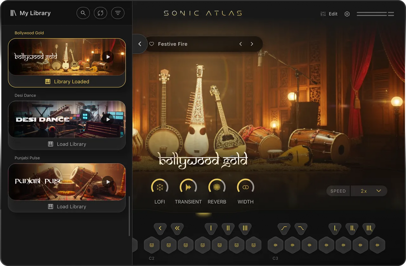The width and height of the screenshot is (406, 266).
Task: Toggle the IIIt pattern variation
Action: pos(369,228)
